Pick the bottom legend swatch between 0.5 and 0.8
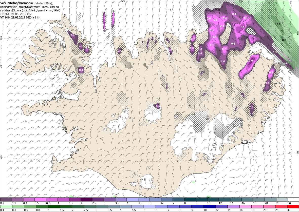 30,207
